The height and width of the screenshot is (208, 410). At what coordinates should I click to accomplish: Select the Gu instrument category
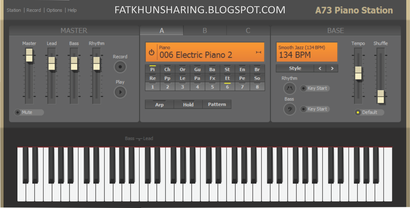[x=197, y=69]
